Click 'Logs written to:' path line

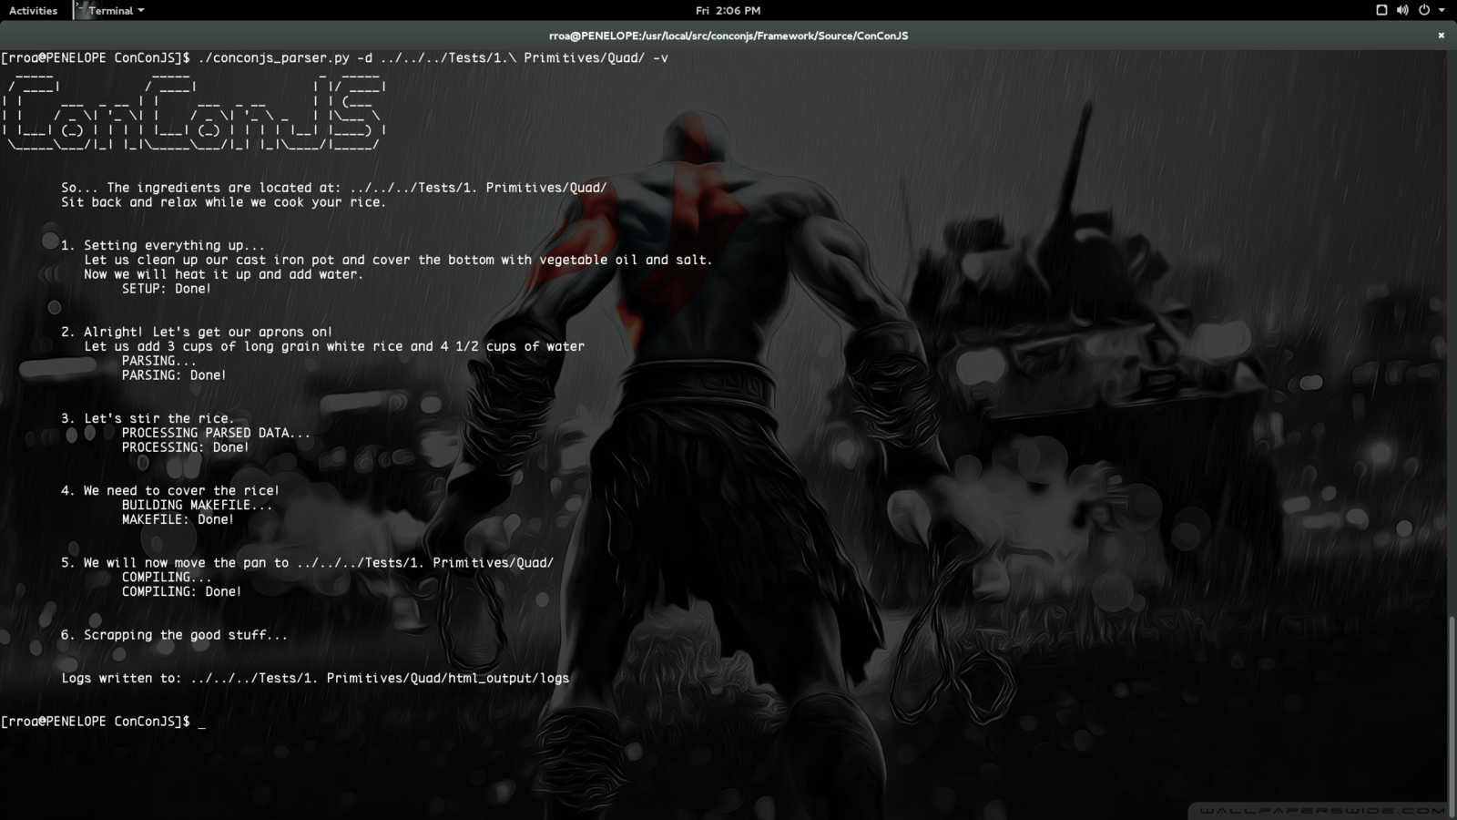click(315, 678)
